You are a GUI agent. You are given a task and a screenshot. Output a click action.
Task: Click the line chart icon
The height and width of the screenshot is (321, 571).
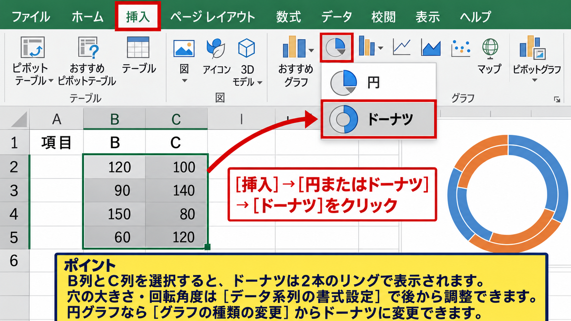[x=402, y=47]
